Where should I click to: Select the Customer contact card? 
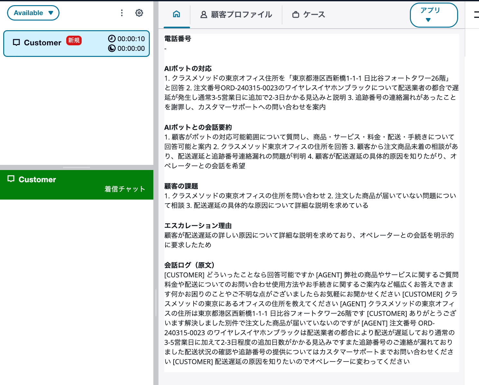[x=77, y=43]
